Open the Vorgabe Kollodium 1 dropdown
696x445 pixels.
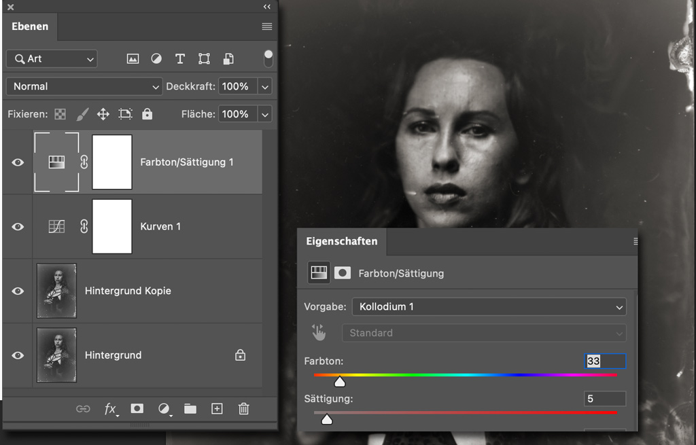coord(488,306)
